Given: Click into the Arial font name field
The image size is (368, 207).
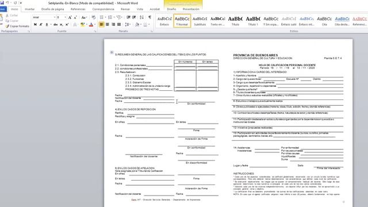Looking at the screenshot, I should tap(43, 17).
